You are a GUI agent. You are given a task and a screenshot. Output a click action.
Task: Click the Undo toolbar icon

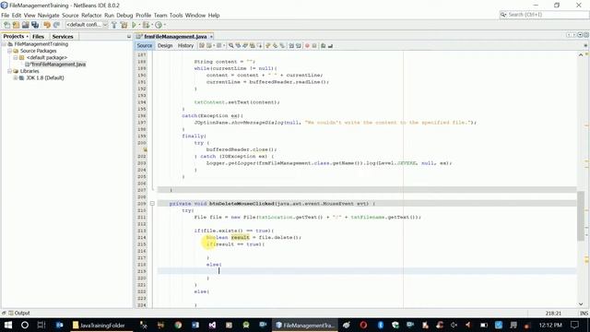click(x=47, y=25)
